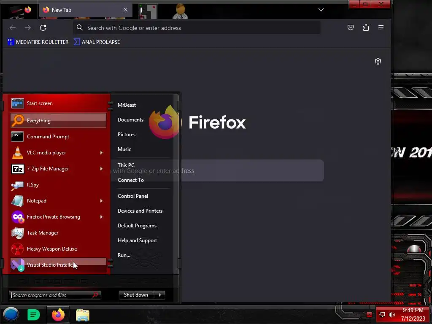
Task: Open a new tab with plus button
Action: point(142,10)
